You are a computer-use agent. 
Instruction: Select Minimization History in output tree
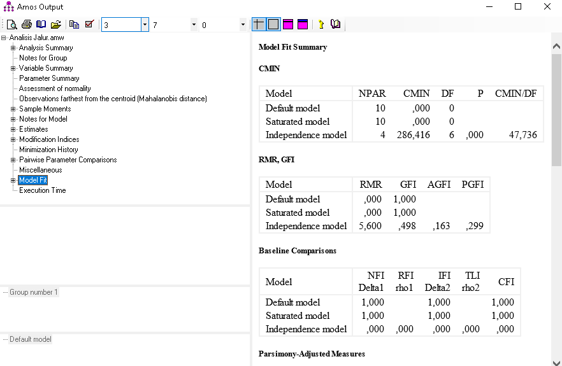(x=48, y=150)
